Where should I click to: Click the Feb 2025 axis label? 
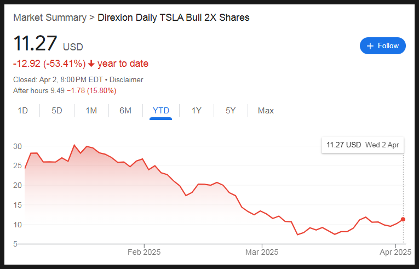(x=144, y=252)
